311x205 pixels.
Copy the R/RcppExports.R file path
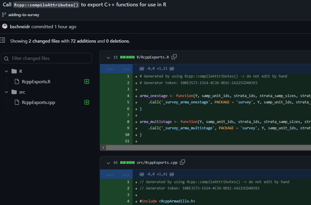(x=174, y=57)
